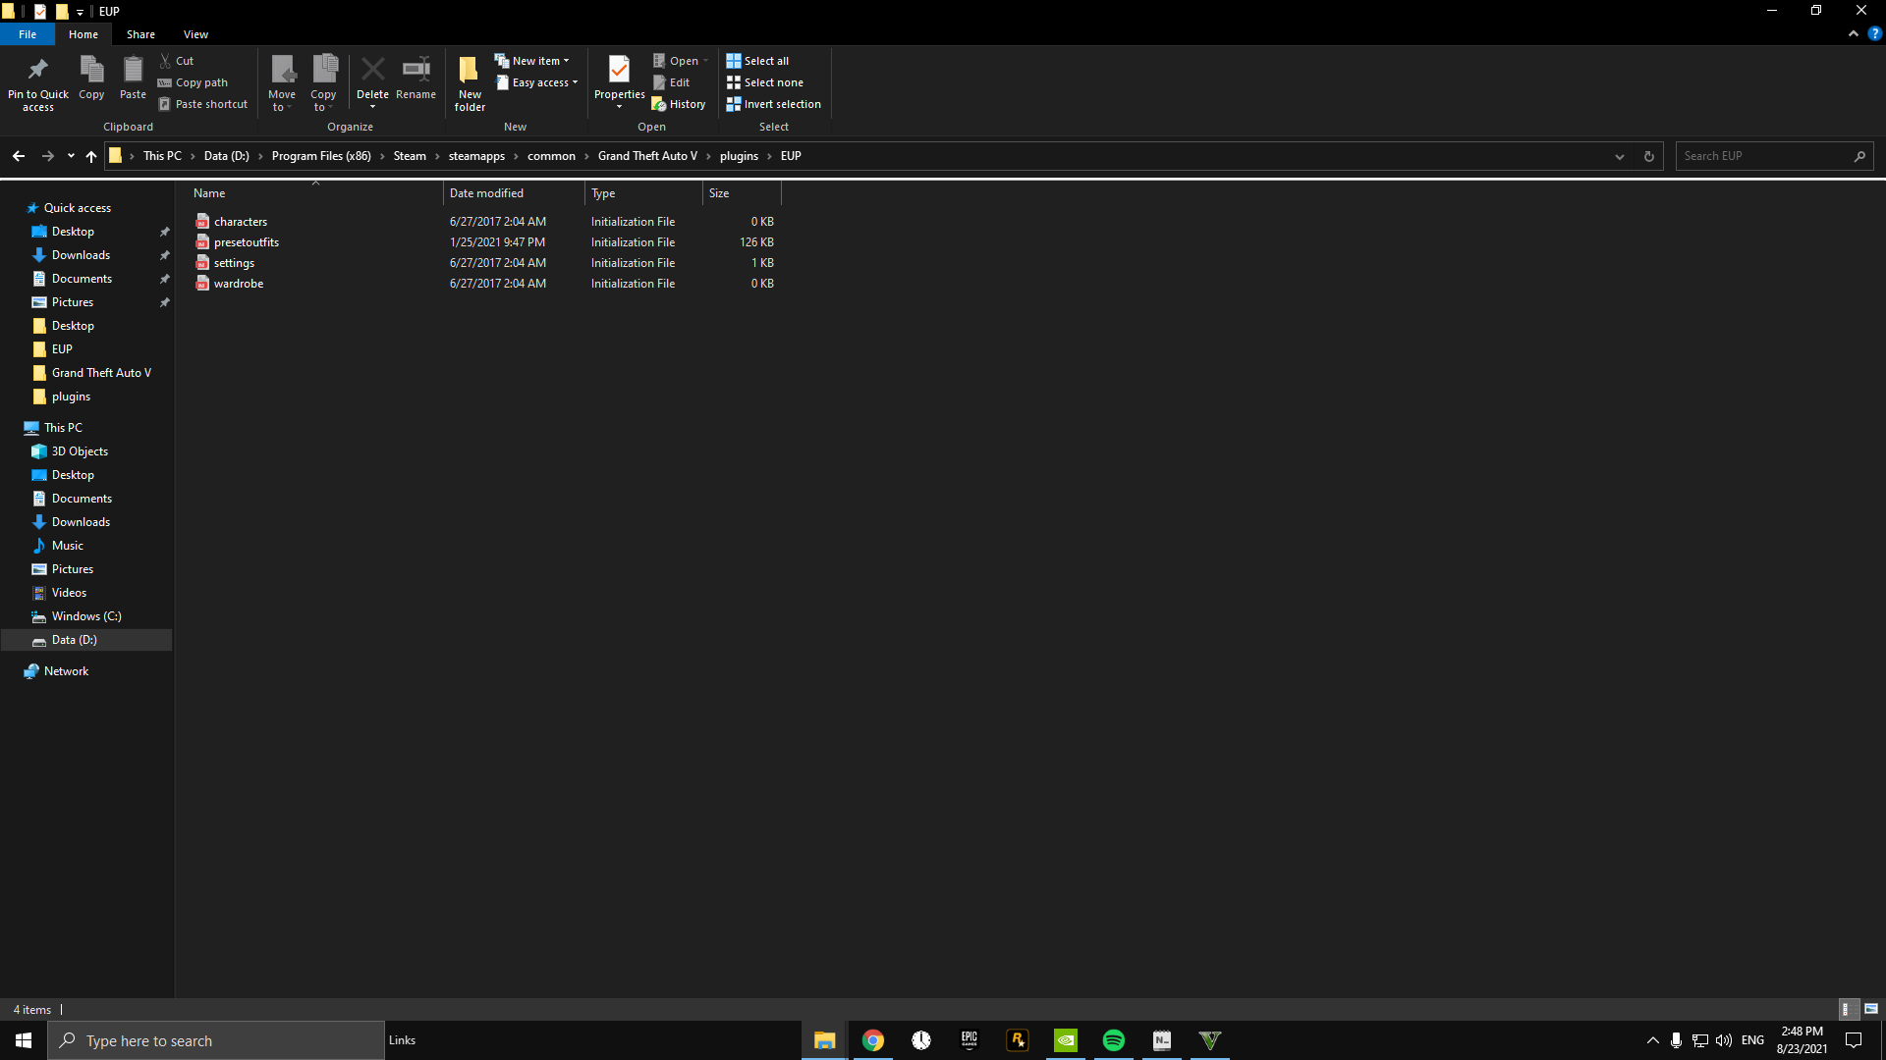Open Properties from the ribbon
The width and height of the screenshot is (1886, 1060).
coord(619,71)
